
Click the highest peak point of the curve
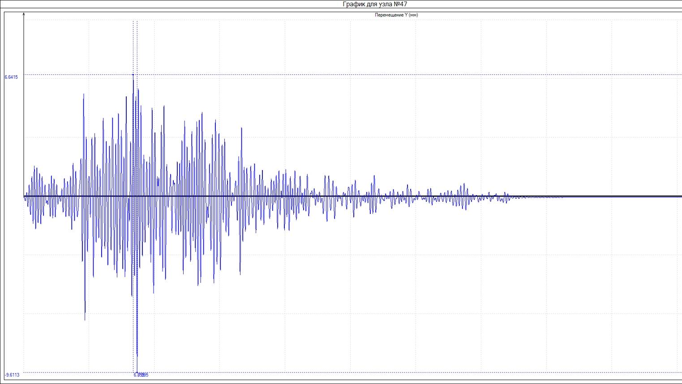click(133, 75)
